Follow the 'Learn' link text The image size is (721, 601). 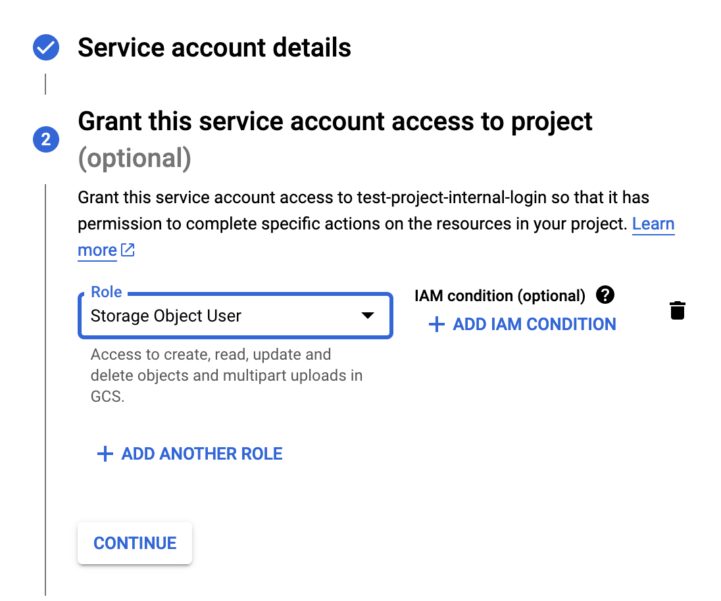653,224
